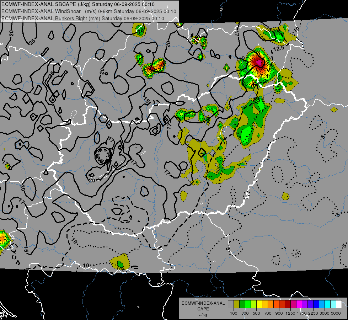348x320 pixels.
Task: Click the 2250 legend tick value
Action: pos(313,313)
